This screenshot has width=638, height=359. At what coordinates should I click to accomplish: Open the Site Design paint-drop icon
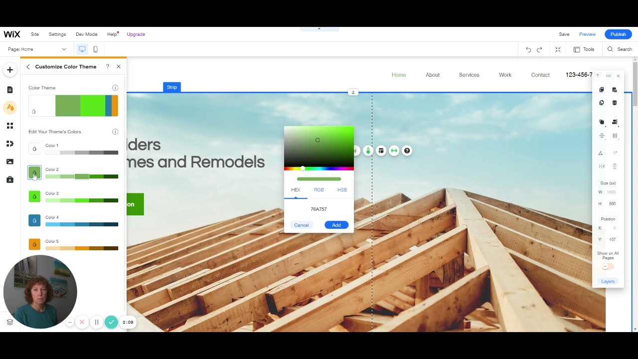point(10,108)
